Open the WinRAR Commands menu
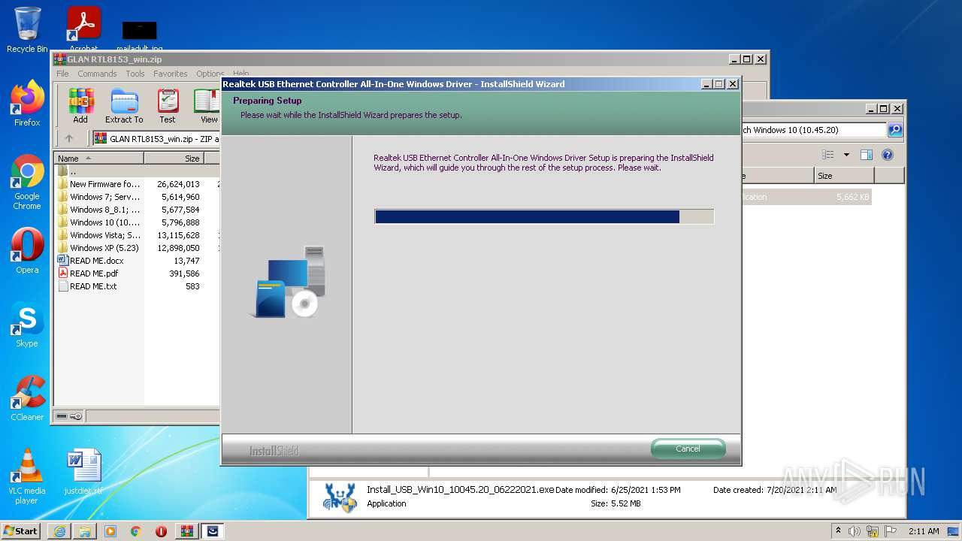The image size is (962, 541). [x=97, y=74]
